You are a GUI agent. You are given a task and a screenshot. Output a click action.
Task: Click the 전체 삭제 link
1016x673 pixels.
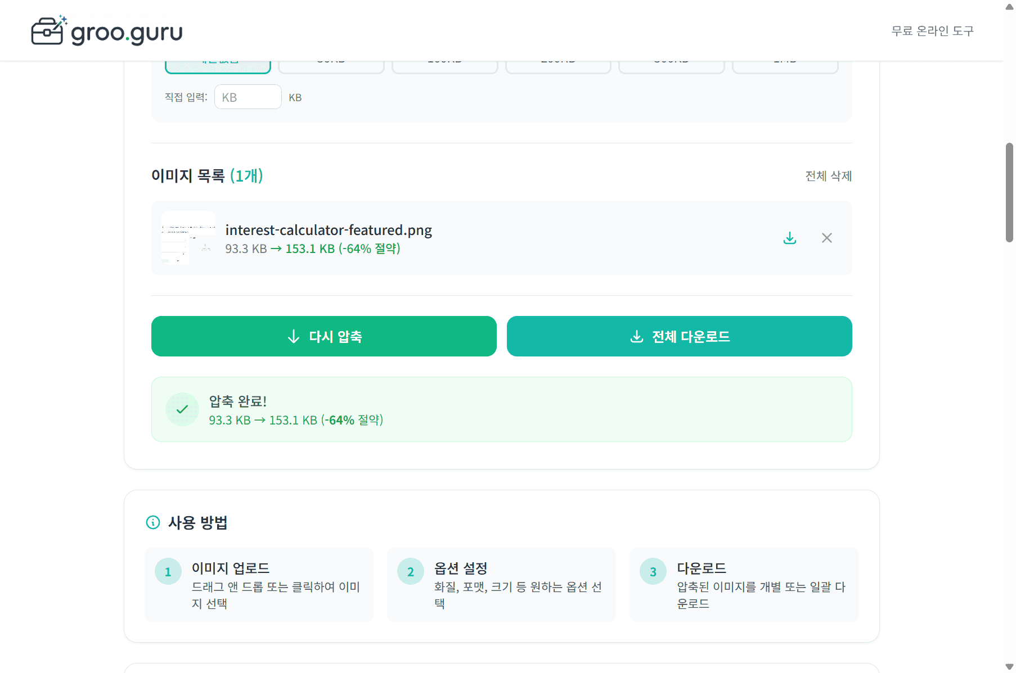(828, 175)
